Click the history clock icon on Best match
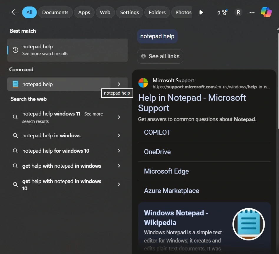This screenshot has width=279, height=254. pos(15,50)
